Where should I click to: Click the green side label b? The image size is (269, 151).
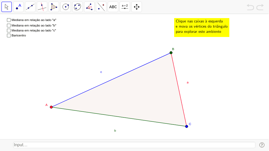pyautogui.click(x=115, y=131)
